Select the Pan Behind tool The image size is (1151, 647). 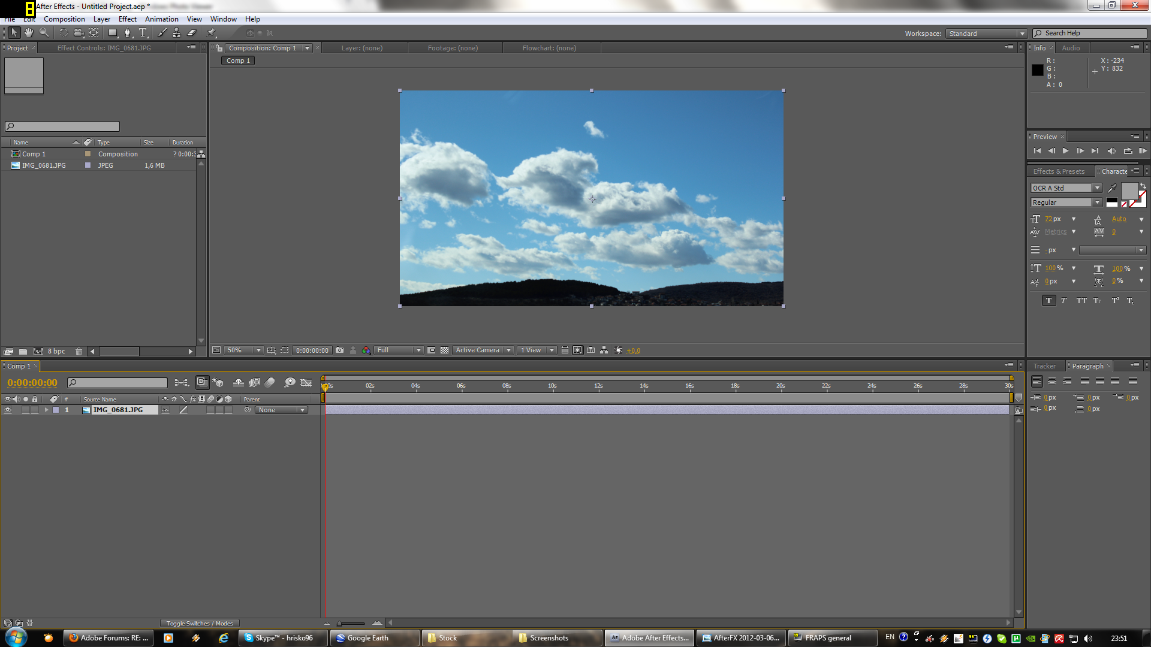point(94,33)
